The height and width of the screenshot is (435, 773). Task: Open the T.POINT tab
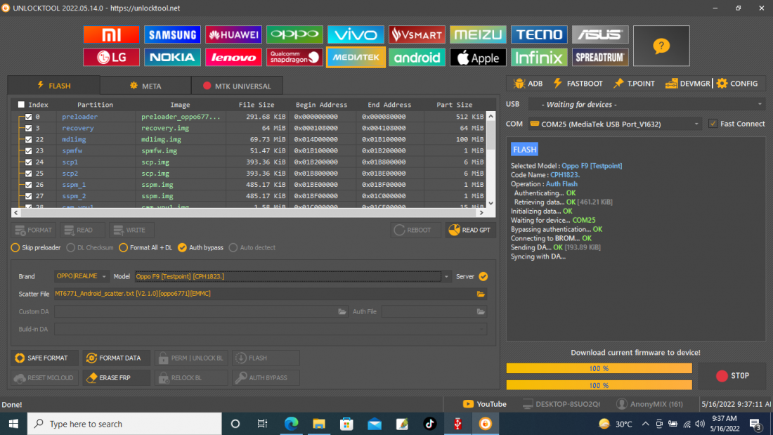click(634, 84)
